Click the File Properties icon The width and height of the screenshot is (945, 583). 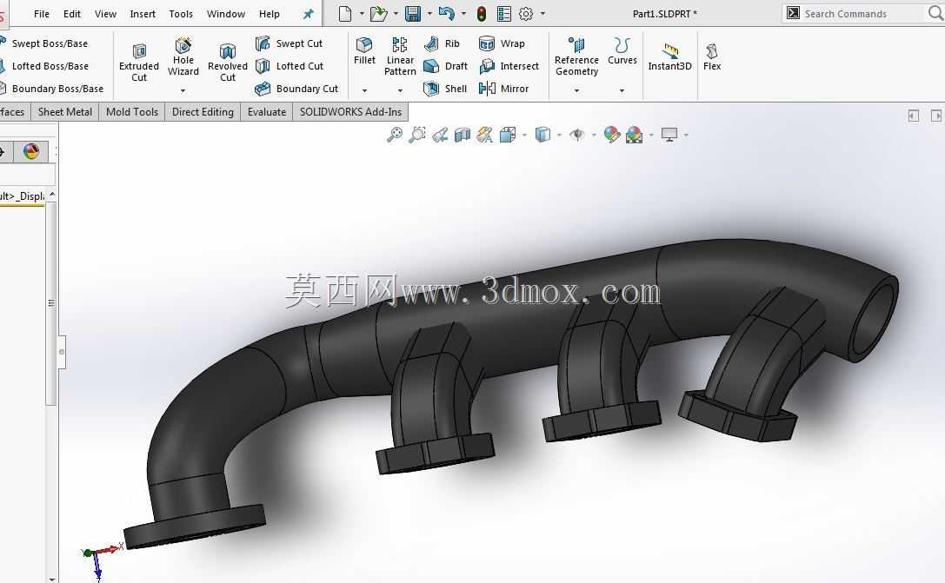pos(504,13)
